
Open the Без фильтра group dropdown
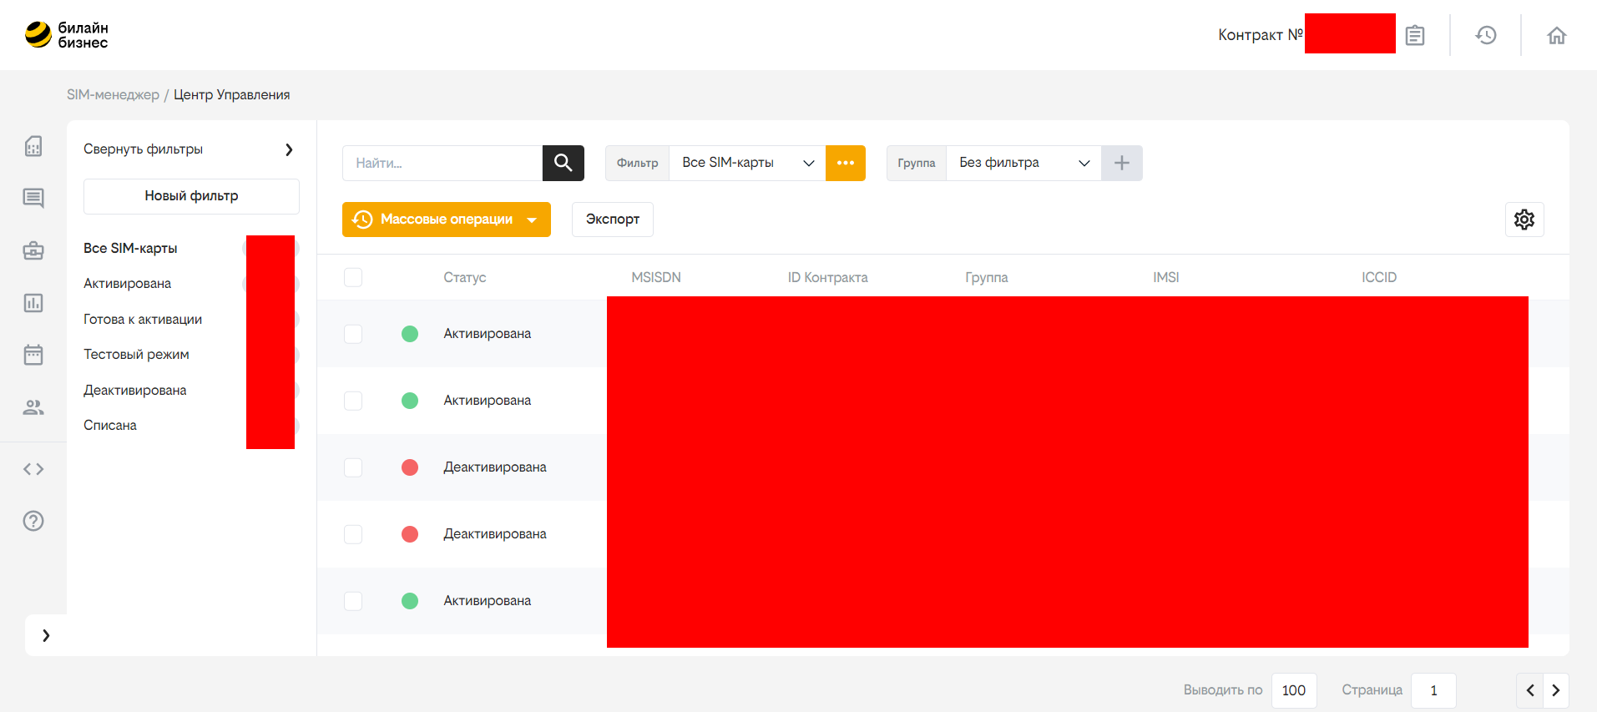[x=1023, y=163]
